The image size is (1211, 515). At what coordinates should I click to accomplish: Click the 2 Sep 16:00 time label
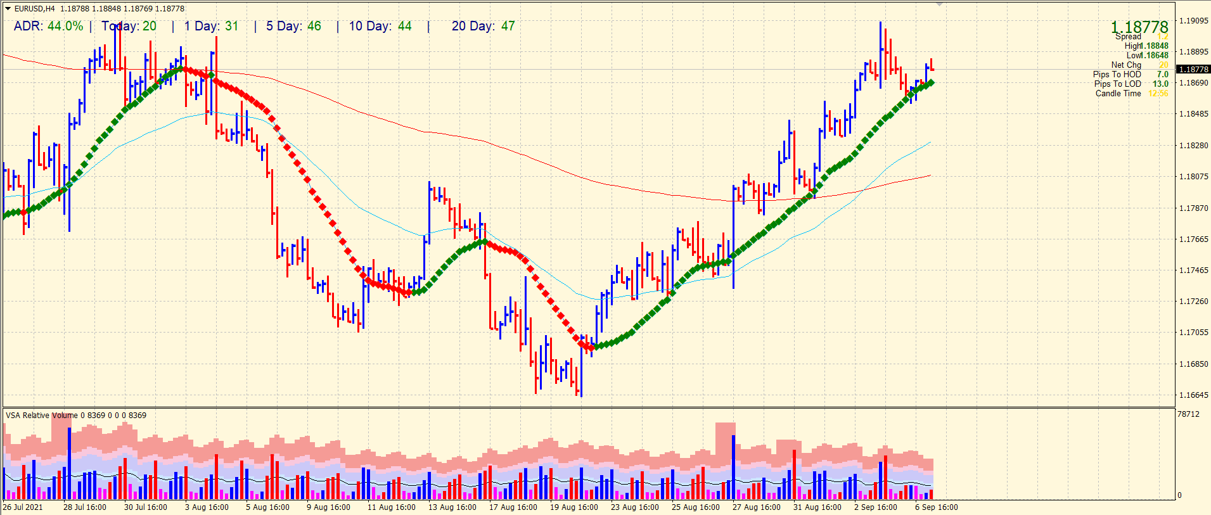point(876,507)
